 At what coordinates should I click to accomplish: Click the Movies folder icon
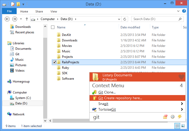pyautogui.click(x=59, y=46)
